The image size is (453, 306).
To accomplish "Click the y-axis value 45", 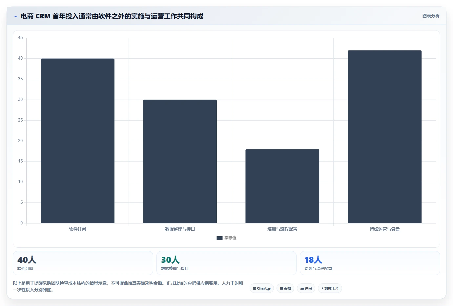I will [x=20, y=38].
